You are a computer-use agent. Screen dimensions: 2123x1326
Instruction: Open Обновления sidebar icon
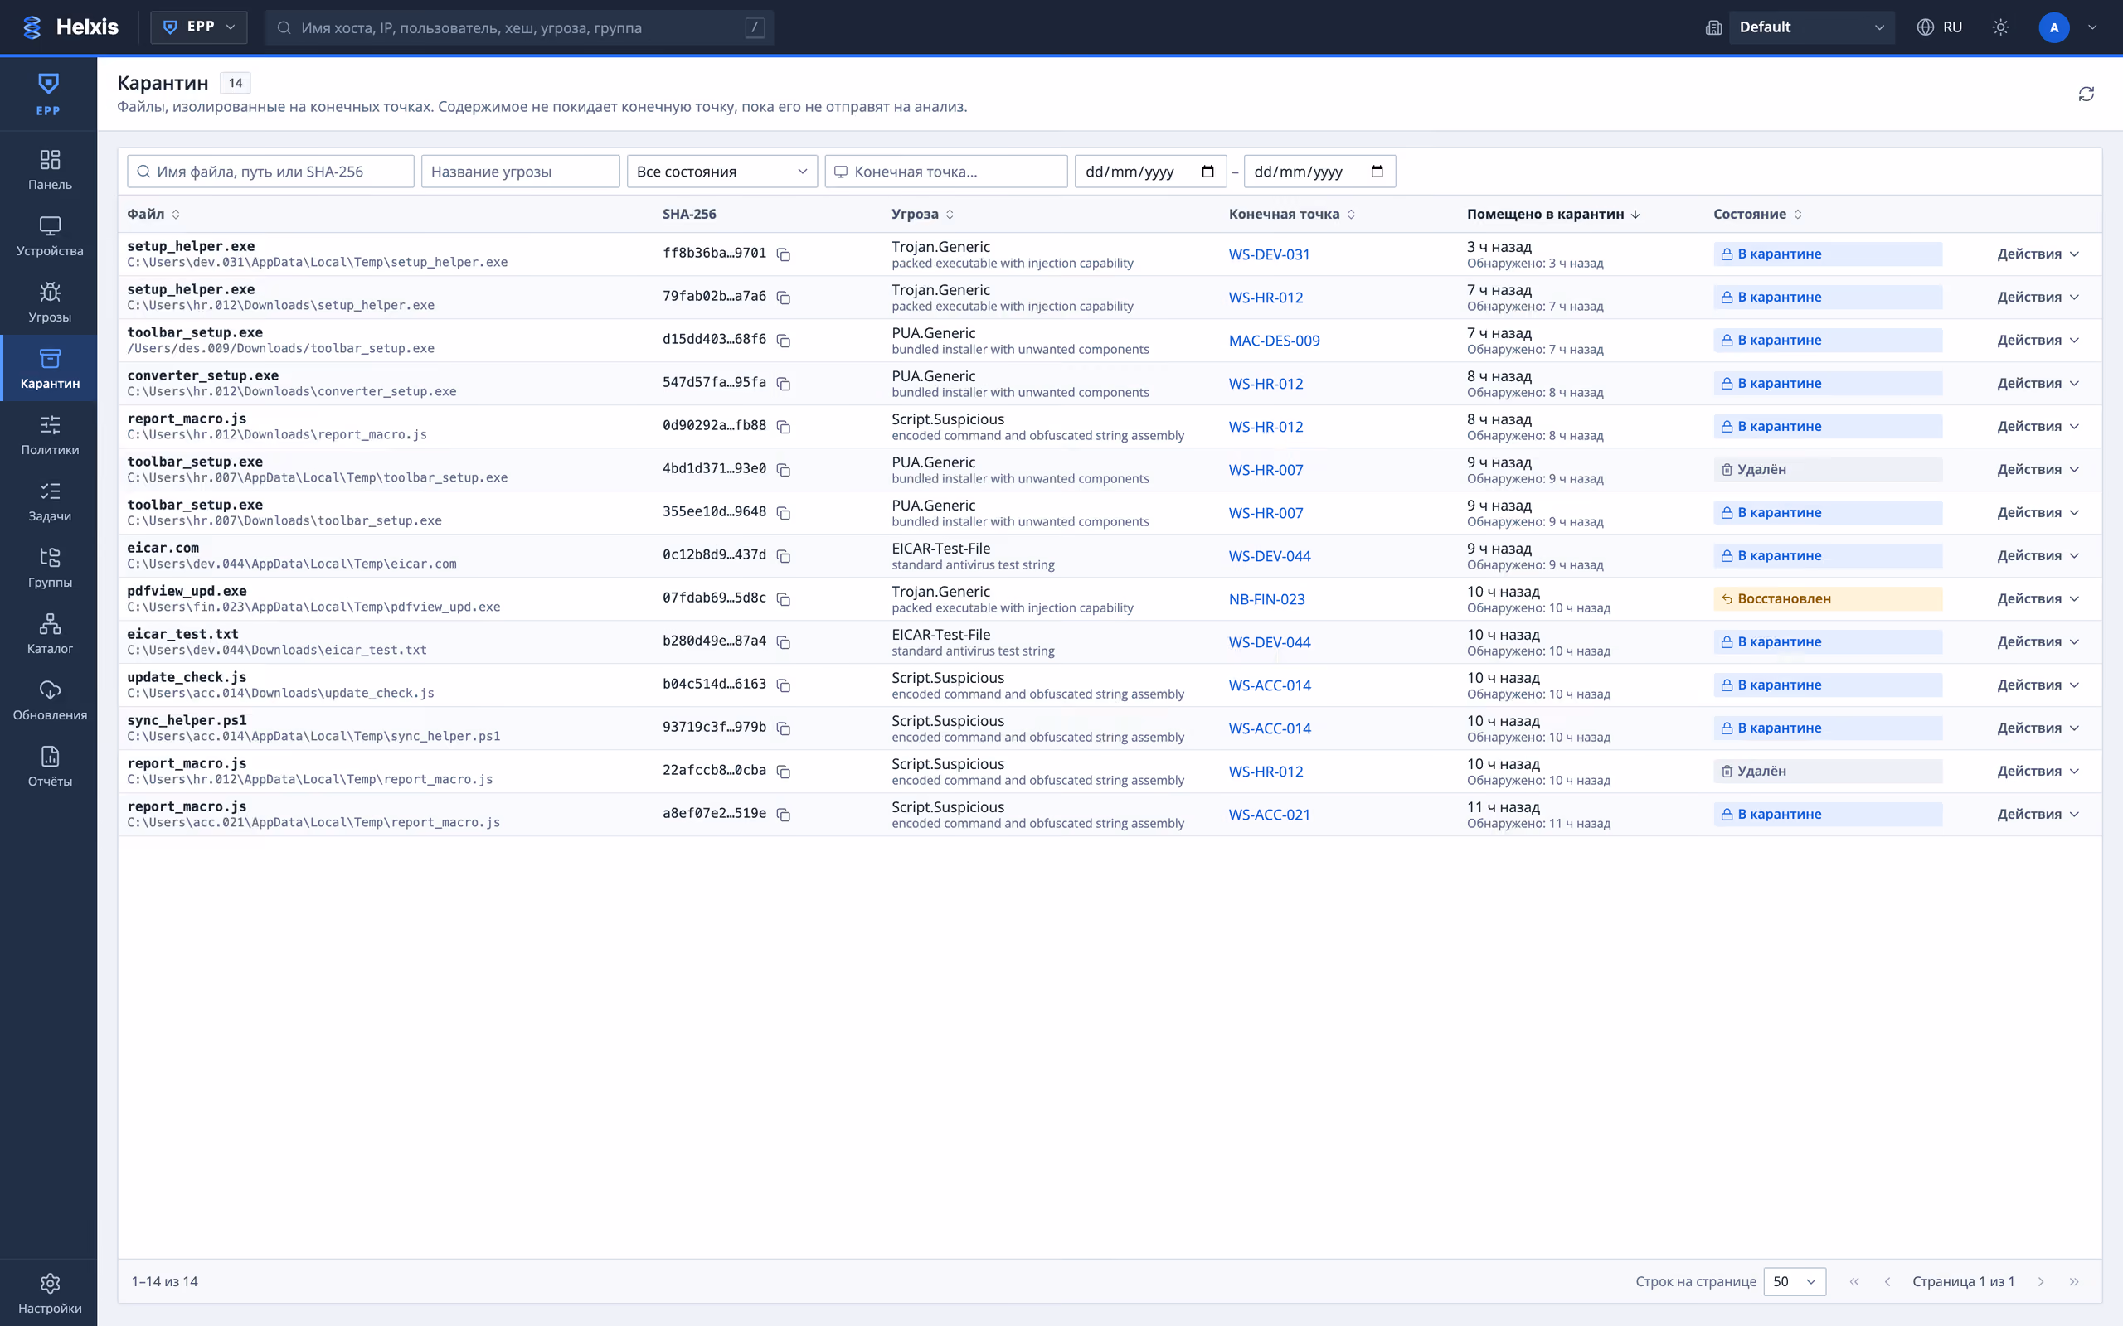coord(49,699)
